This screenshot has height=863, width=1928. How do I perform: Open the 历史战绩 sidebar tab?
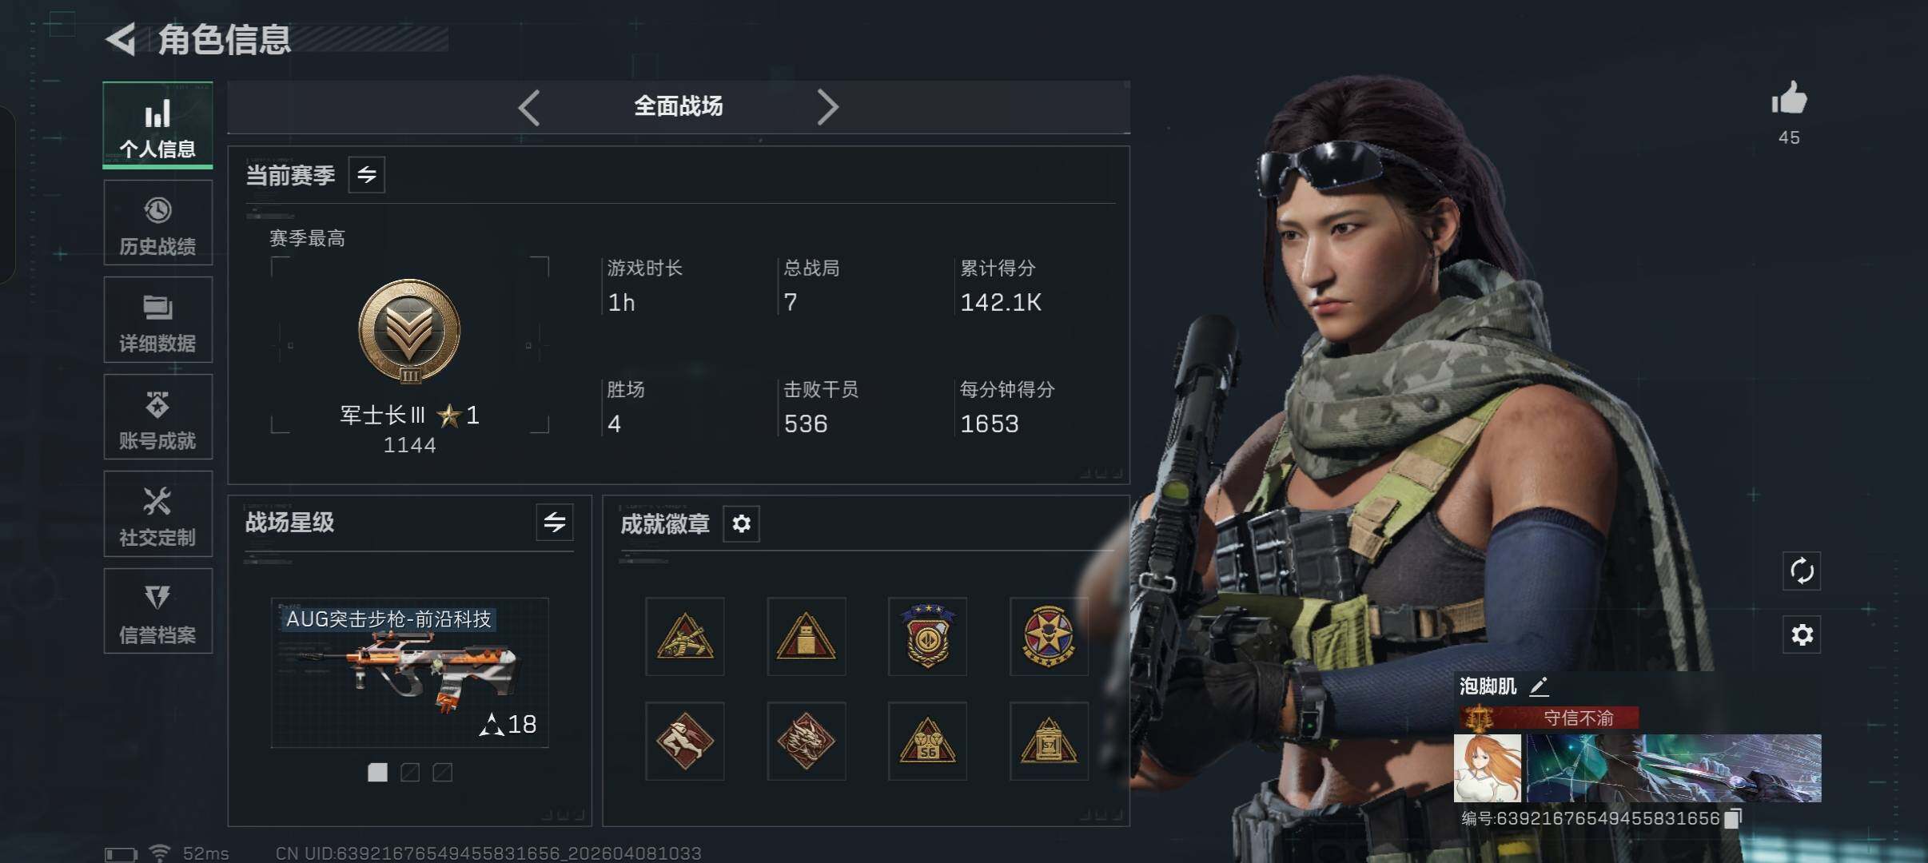[157, 223]
